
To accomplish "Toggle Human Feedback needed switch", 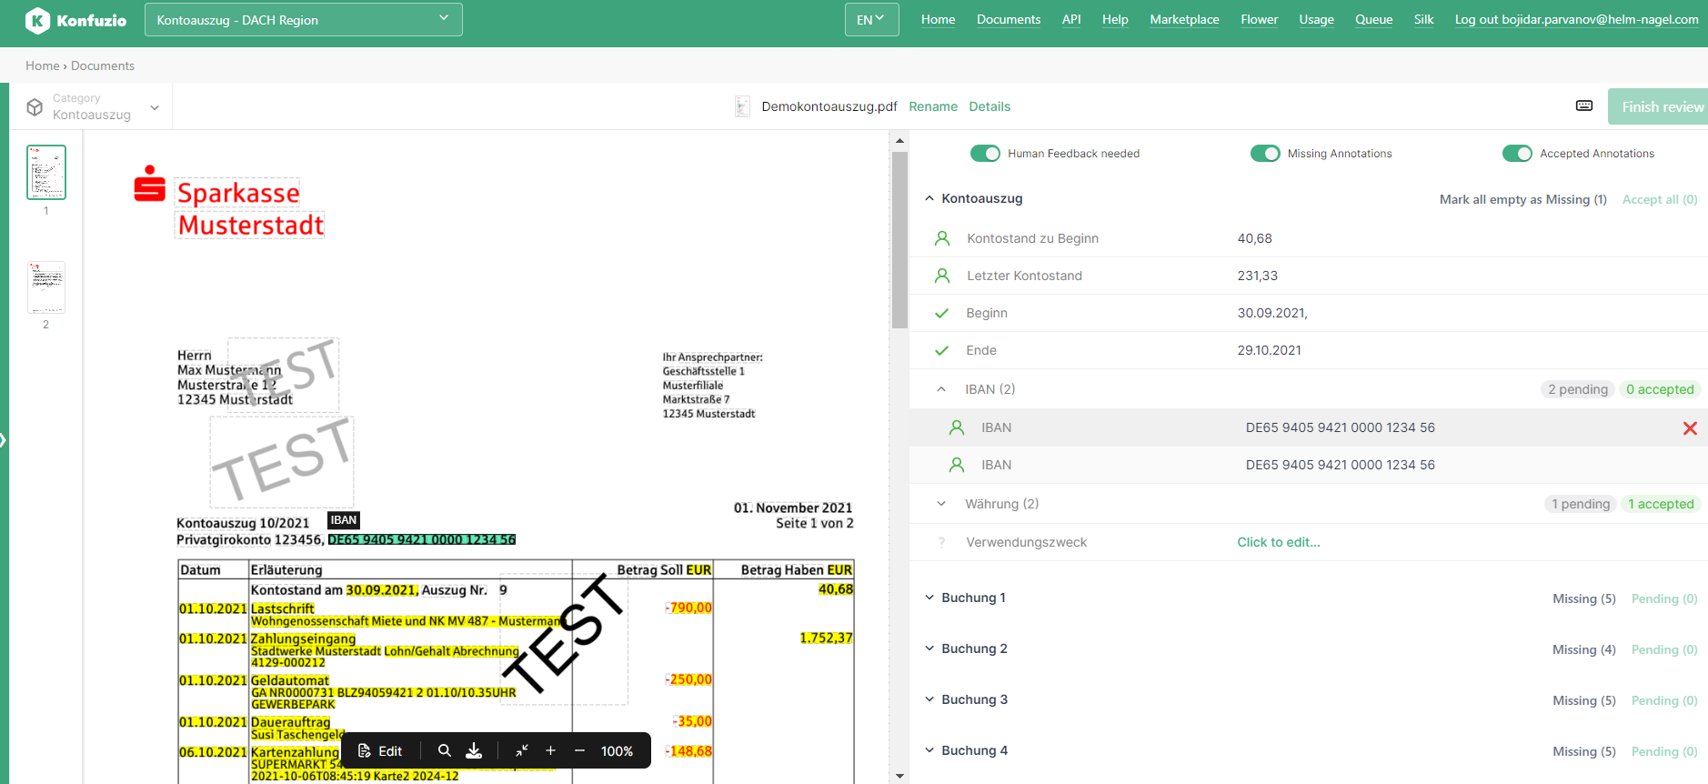I will tap(985, 154).
